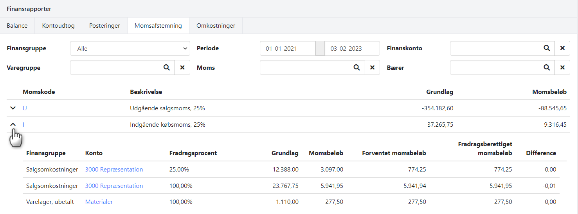The height and width of the screenshot is (214, 578).
Task: Click the momsbeløb value 3.097,00
Action: pyautogui.click(x=332, y=170)
